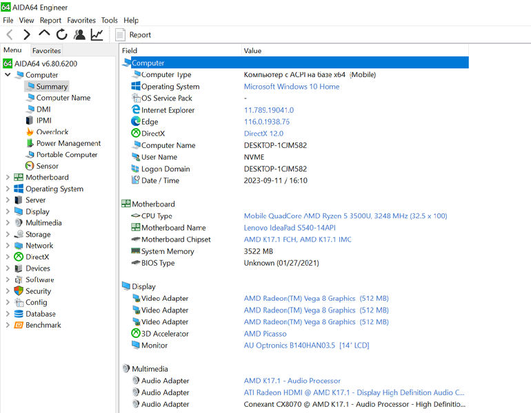
Task: Click the Field column header
Action: pyautogui.click(x=180, y=50)
